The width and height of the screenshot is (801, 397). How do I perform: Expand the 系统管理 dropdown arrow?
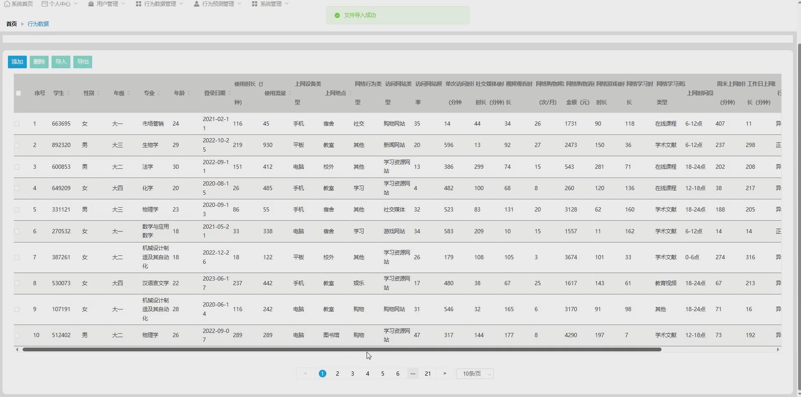click(287, 4)
